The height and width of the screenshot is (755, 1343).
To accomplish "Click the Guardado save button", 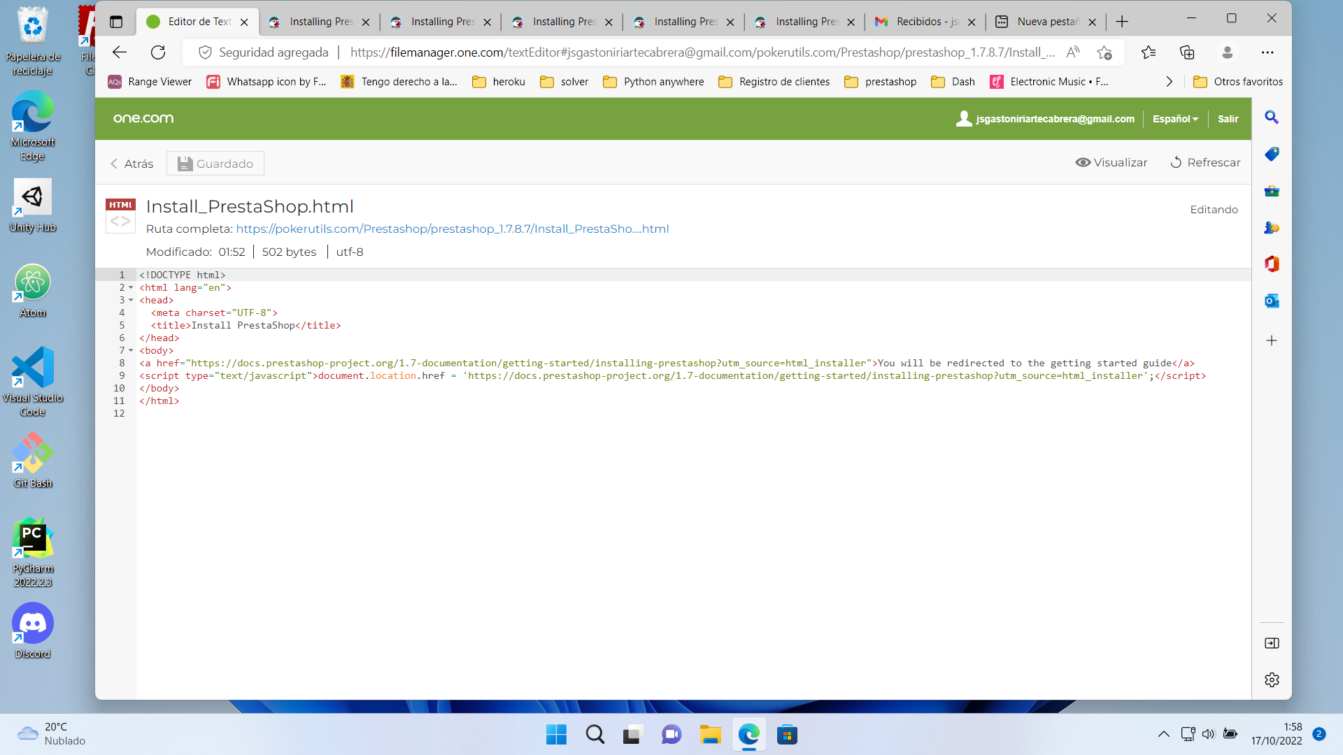I will pyautogui.click(x=215, y=164).
